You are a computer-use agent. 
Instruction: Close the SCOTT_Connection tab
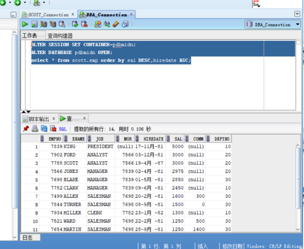[x=73, y=14]
